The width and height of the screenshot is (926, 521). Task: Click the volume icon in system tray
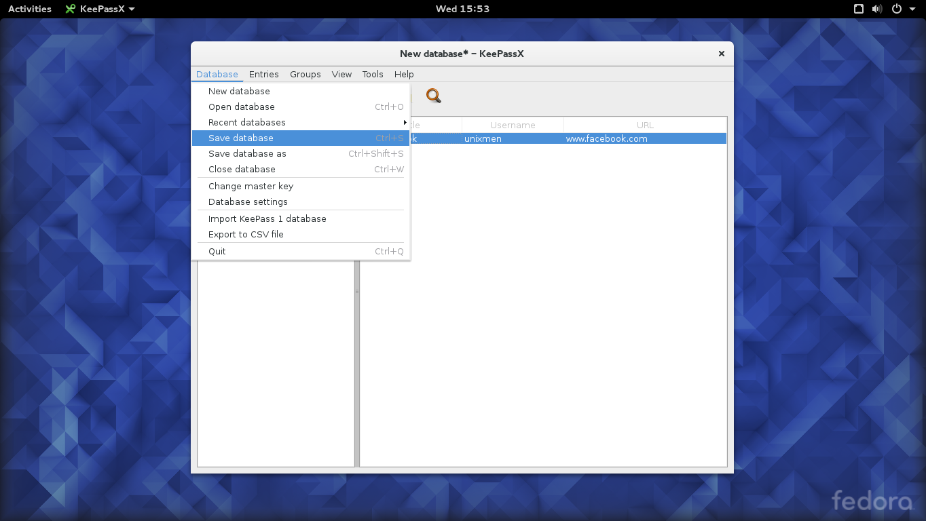(x=877, y=9)
